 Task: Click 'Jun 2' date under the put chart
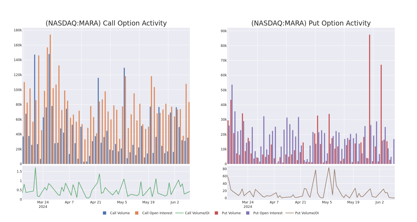point(379,202)
